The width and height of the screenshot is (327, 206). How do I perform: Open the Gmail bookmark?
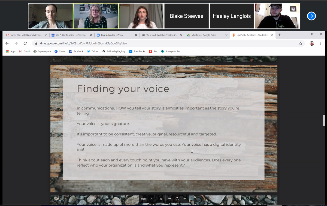(25, 51)
